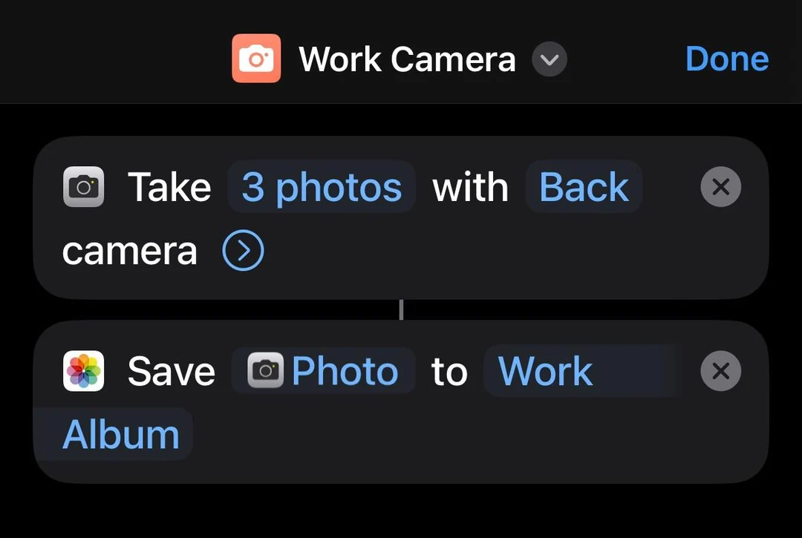Image resolution: width=802 pixels, height=538 pixels.
Task: Remove the Save to Album action with its X
Action: (720, 371)
